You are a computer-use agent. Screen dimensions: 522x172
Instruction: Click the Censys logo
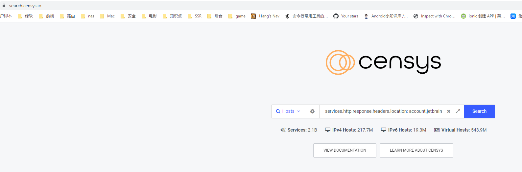click(383, 62)
